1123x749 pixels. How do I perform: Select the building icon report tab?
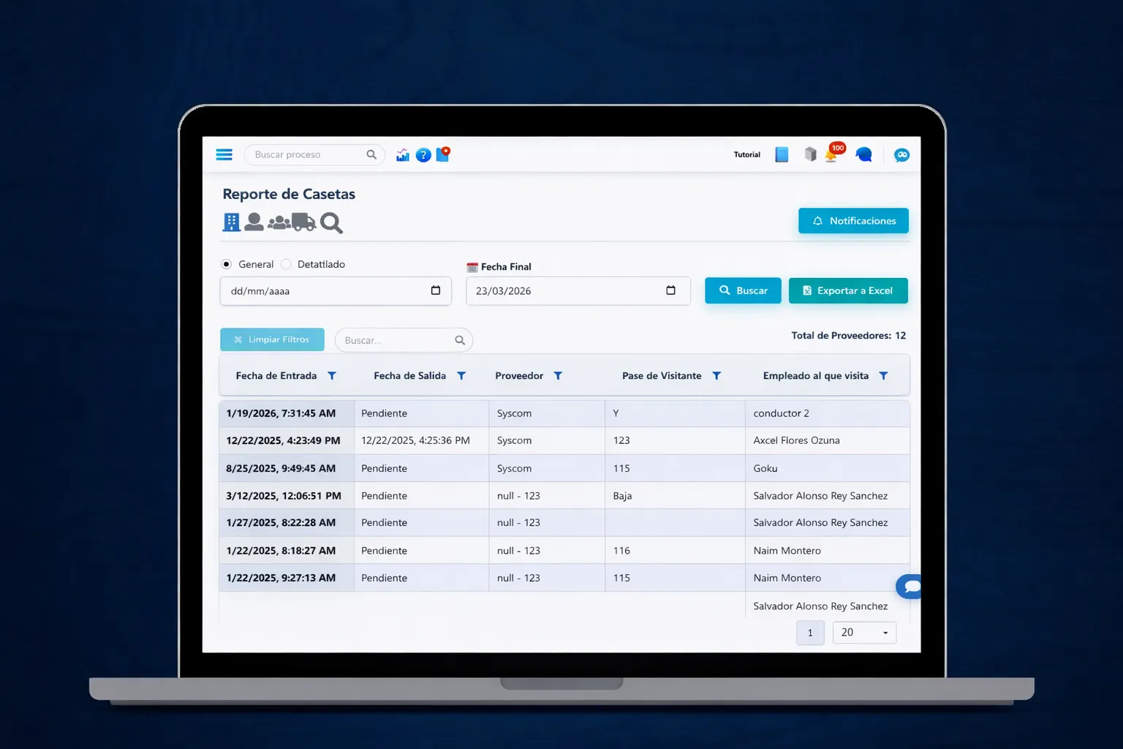(231, 222)
